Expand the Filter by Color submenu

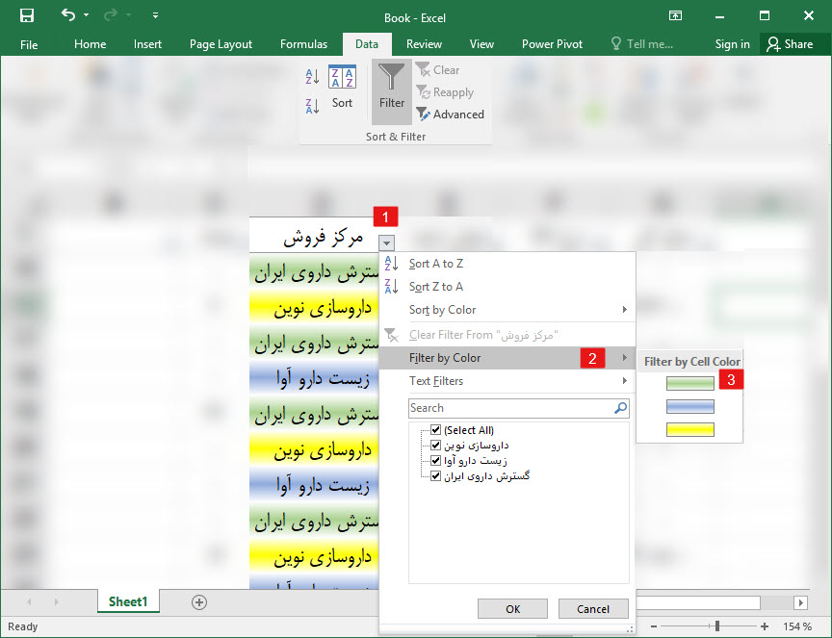click(x=507, y=358)
